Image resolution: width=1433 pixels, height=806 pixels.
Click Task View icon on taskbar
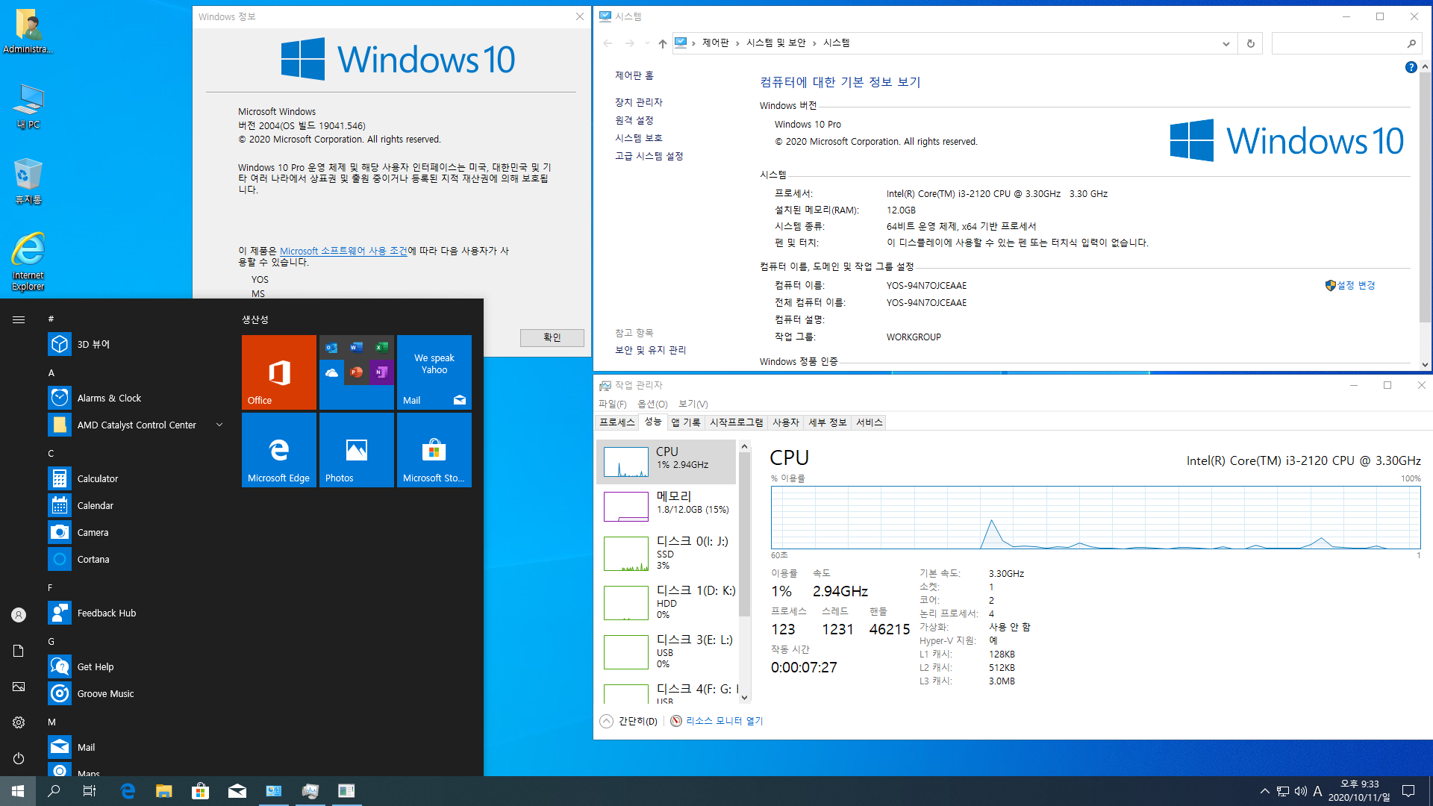pos(90,791)
